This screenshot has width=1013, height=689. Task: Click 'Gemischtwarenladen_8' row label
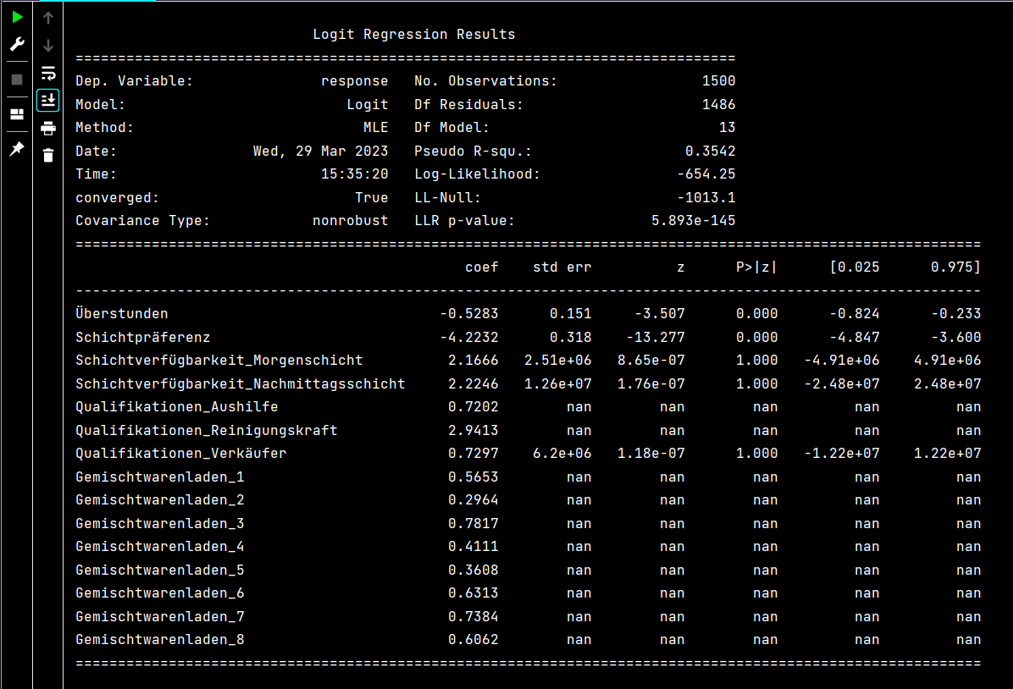(x=160, y=640)
